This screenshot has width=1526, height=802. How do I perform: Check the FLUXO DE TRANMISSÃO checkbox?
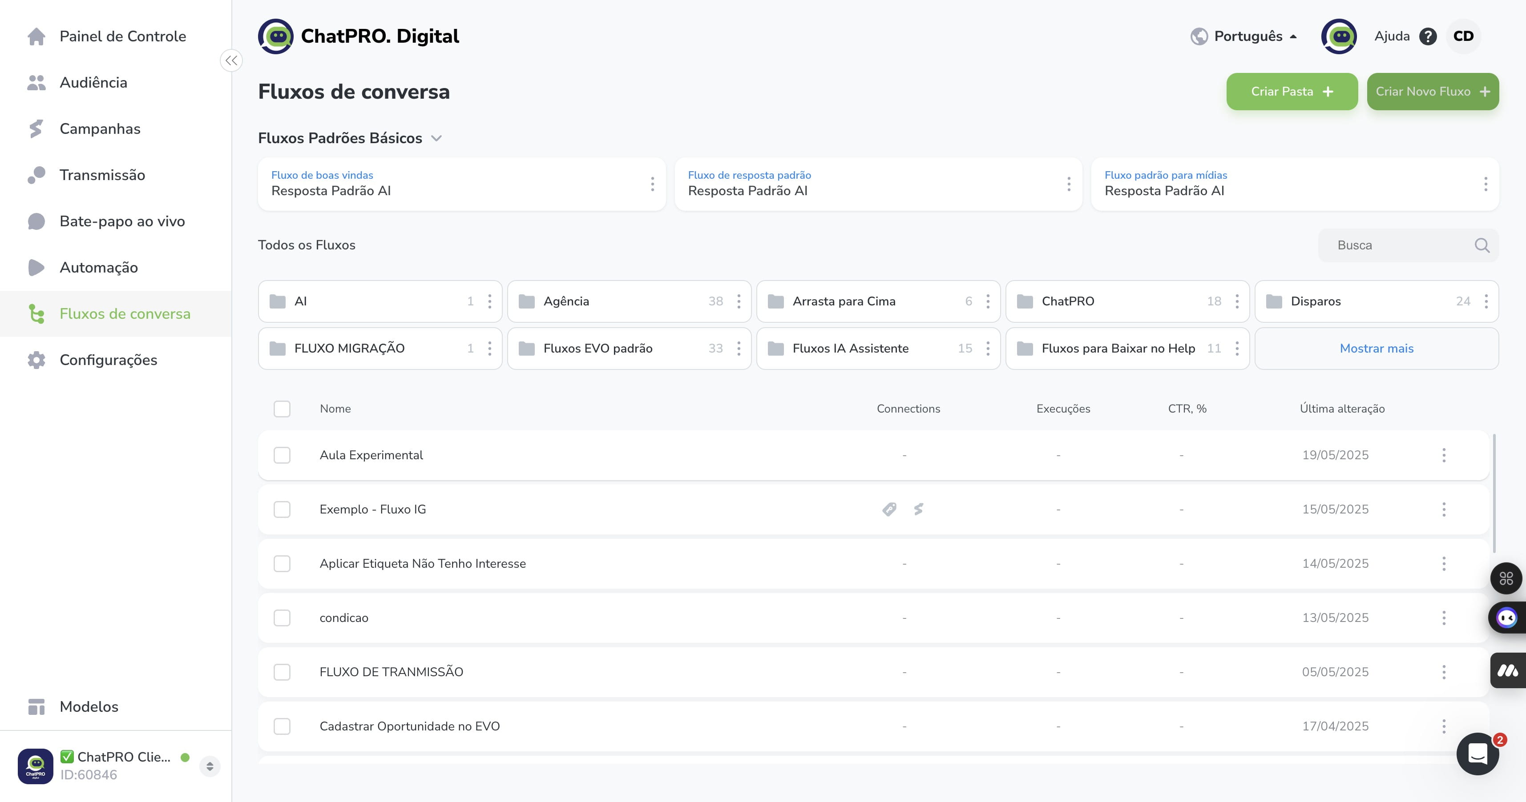click(x=282, y=672)
